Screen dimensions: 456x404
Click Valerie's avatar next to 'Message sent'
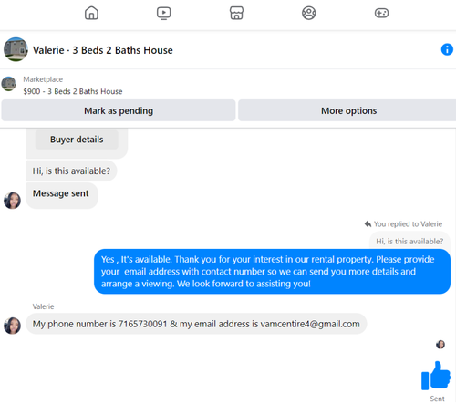click(12, 201)
